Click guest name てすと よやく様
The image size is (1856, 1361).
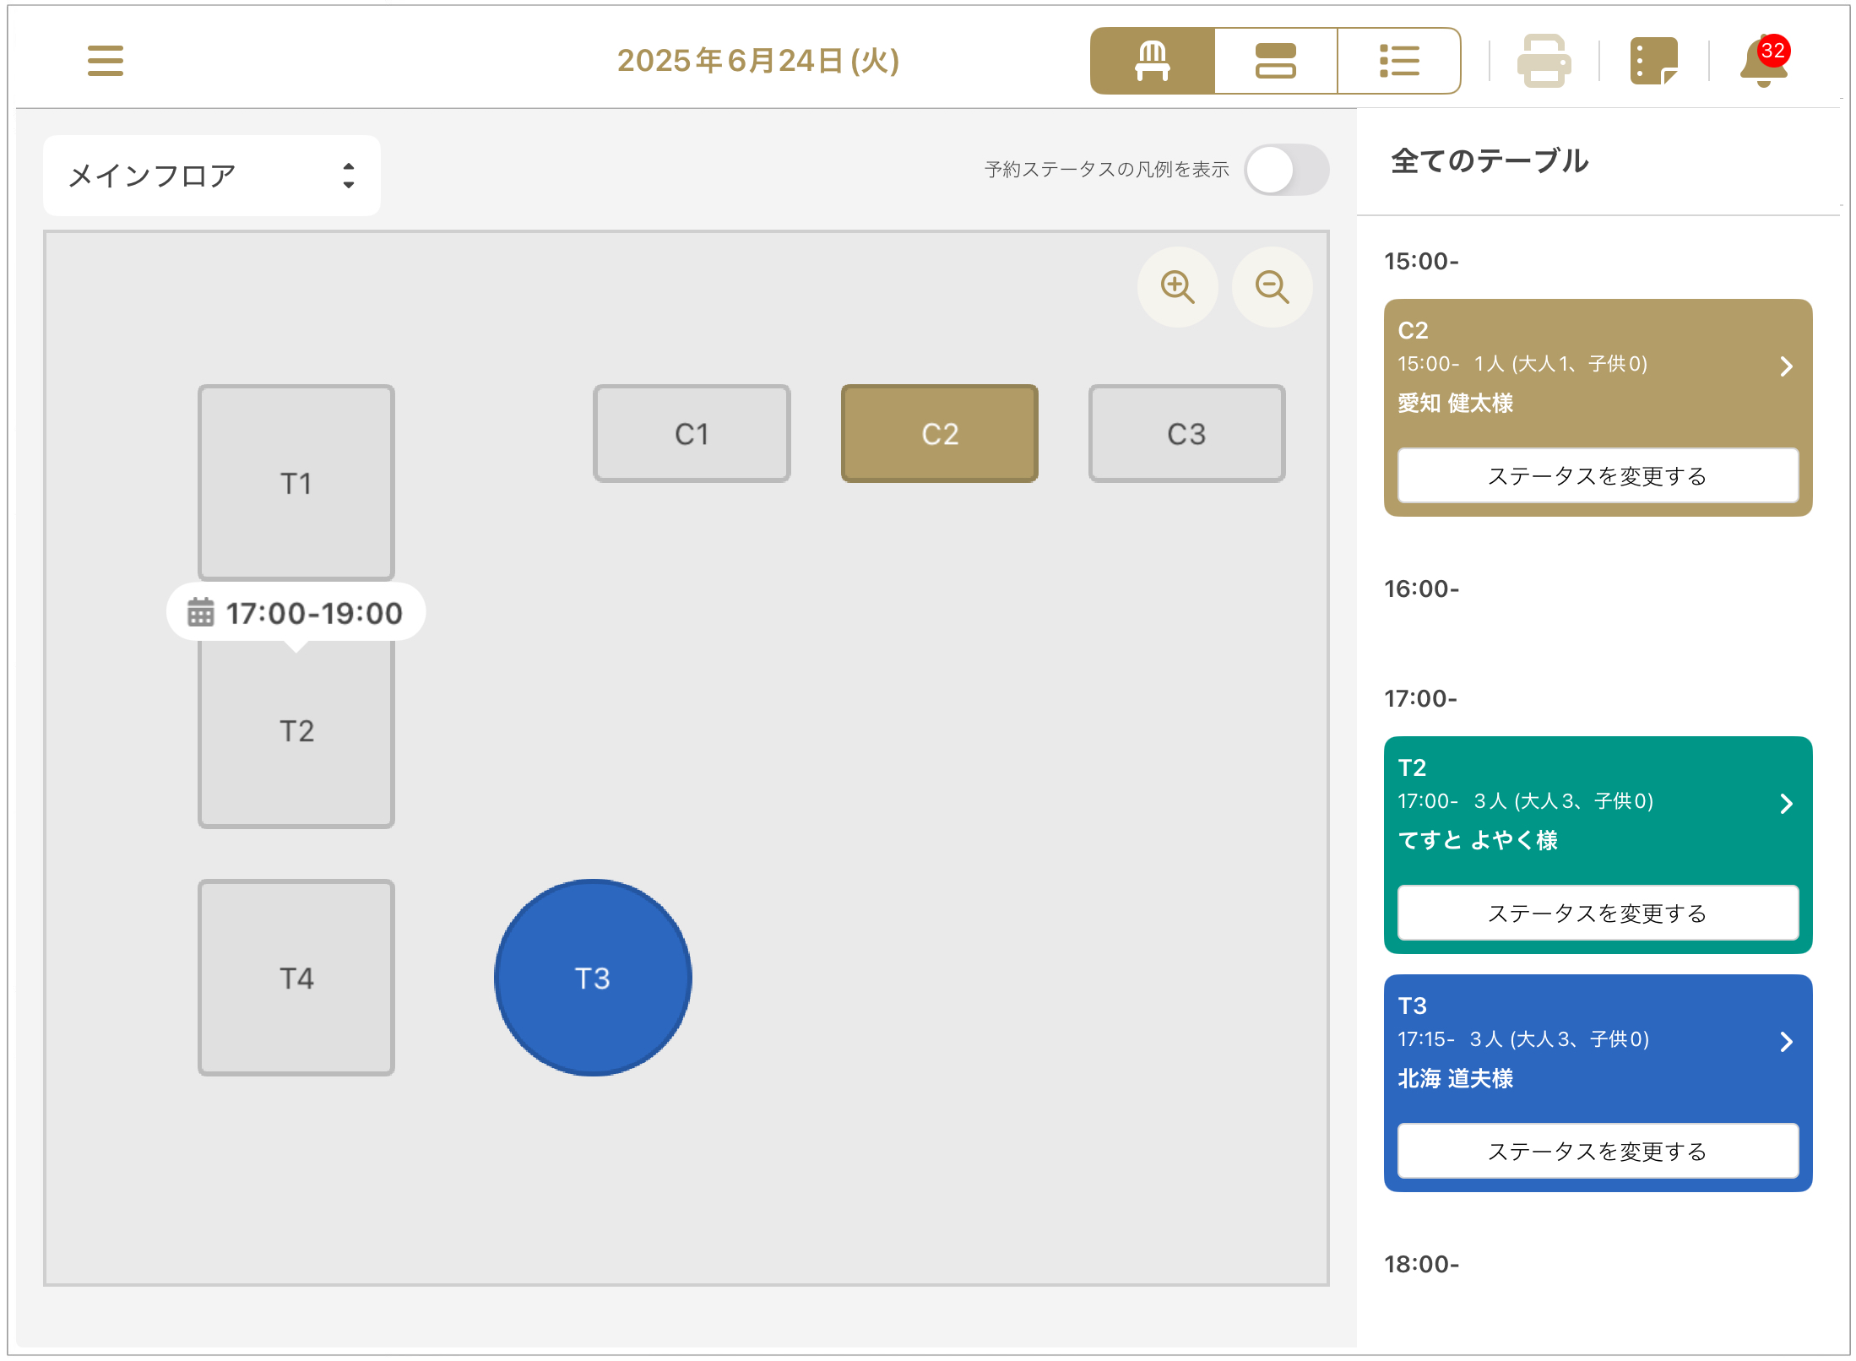pyautogui.click(x=1478, y=841)
